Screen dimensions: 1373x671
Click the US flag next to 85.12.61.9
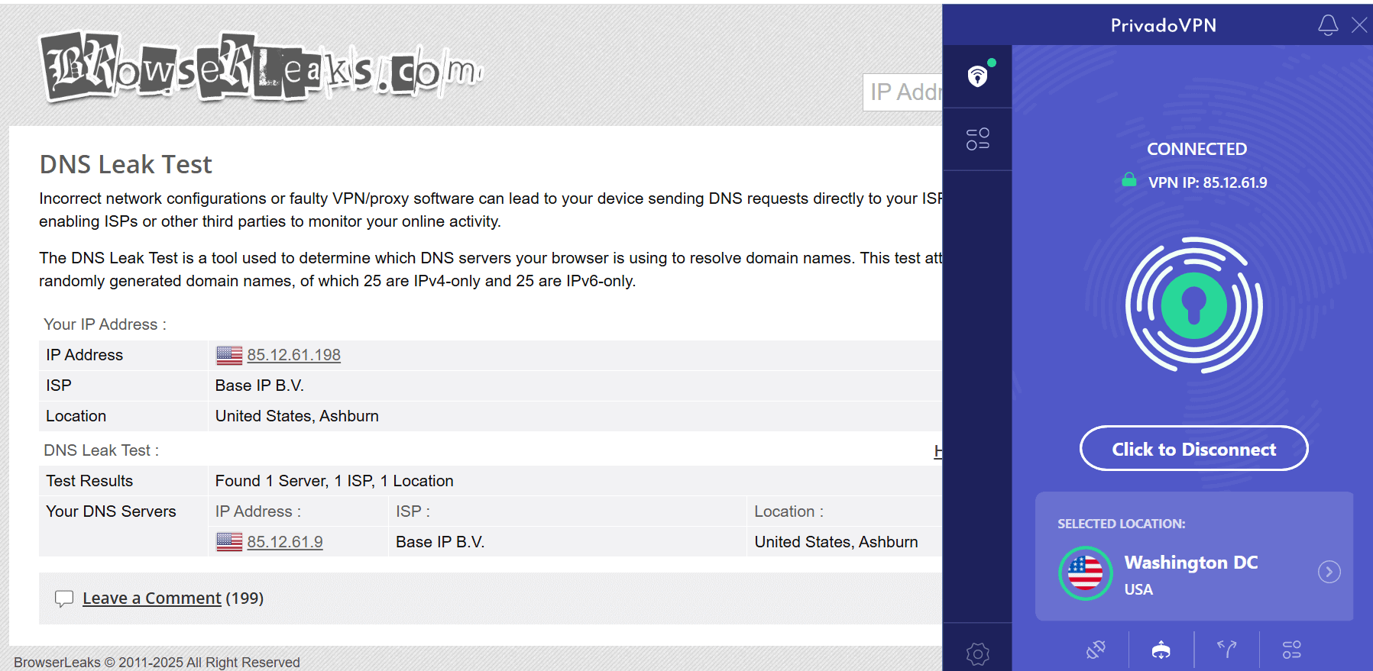coord(229,542)
